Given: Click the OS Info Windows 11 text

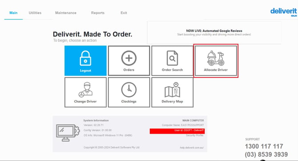Looking at the screenshot, I should click(x=108, y=135).
